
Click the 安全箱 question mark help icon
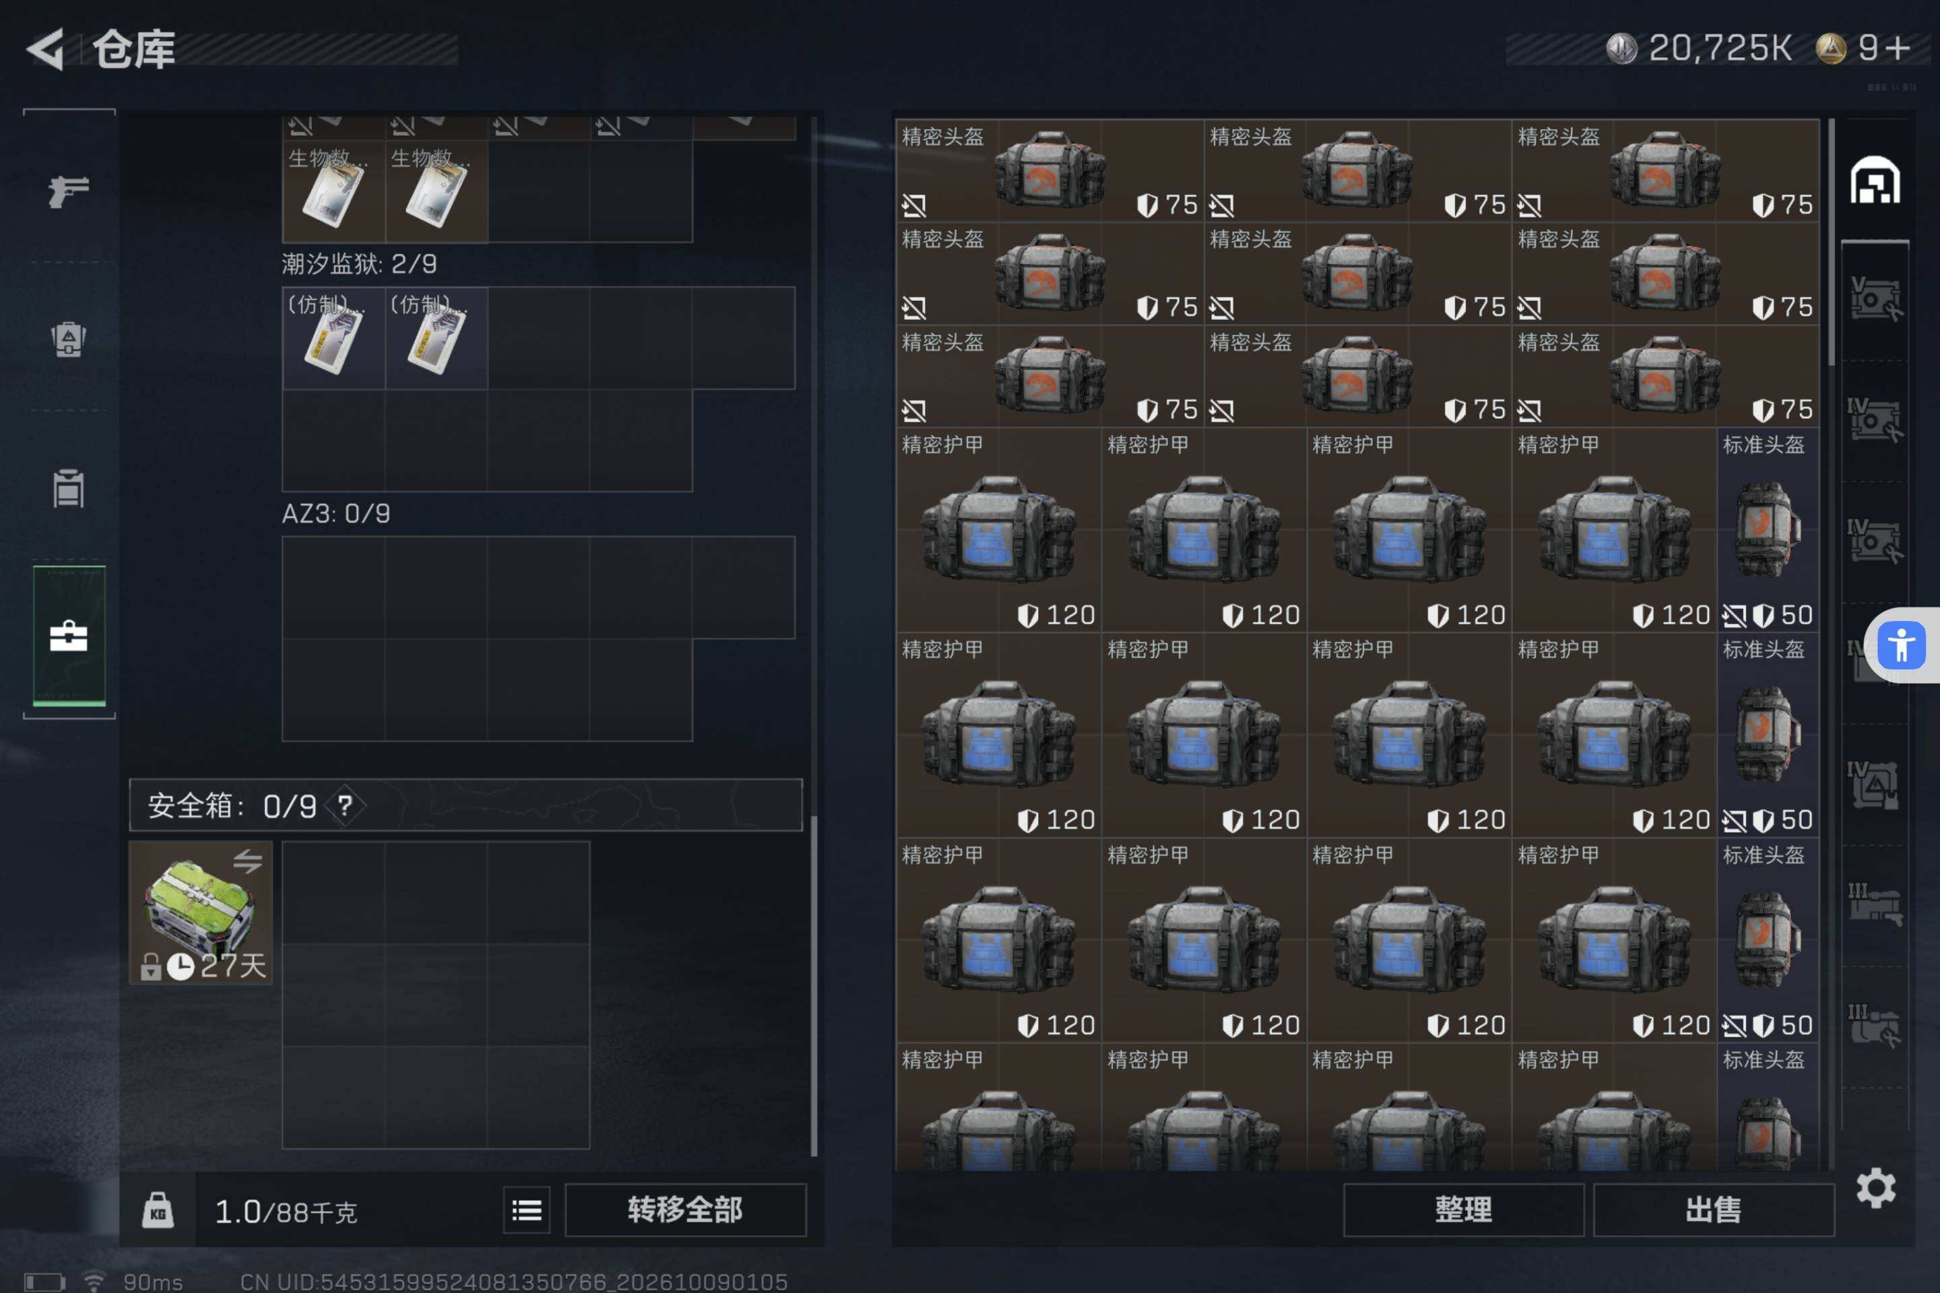[345, 805]
